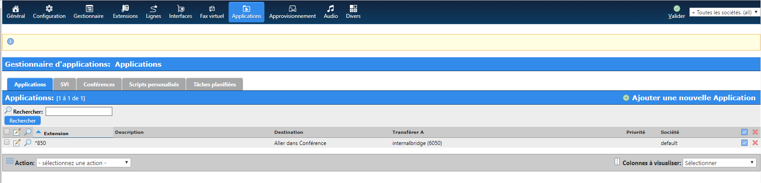
Task: Open the Interfaces menu
Action: (181, 12)
